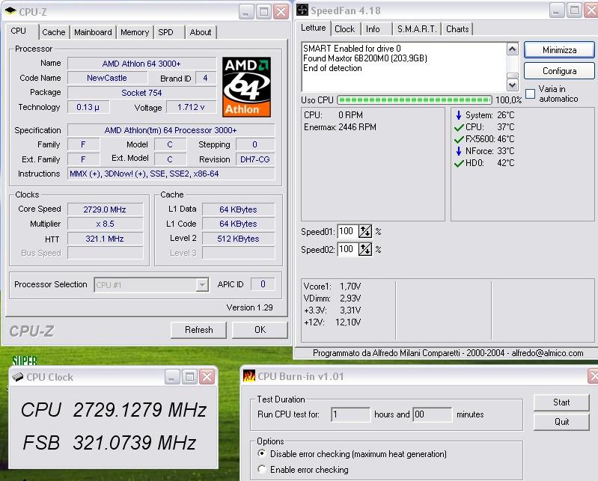The width and height of the screenshot is (598, 481).
Task: Click the Vcore1 1,70V reading
Action: (332, 287)
